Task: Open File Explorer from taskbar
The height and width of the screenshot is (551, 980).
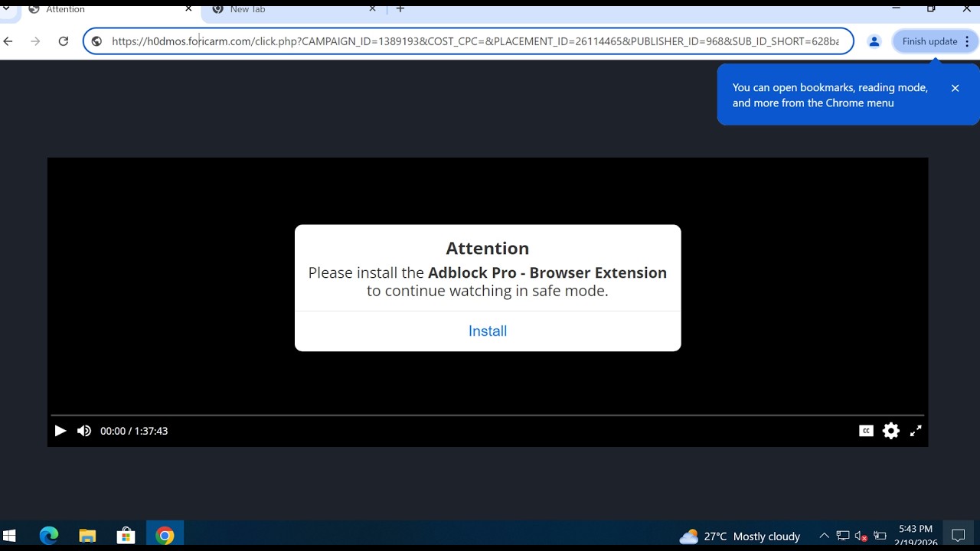Action: pyautogui.click(x=87, y=536)
